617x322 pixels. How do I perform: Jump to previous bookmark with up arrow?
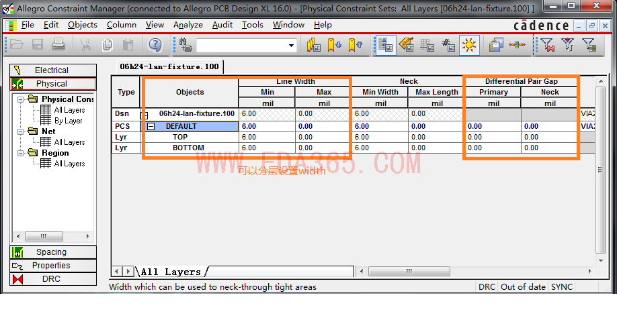coord(356,45)
